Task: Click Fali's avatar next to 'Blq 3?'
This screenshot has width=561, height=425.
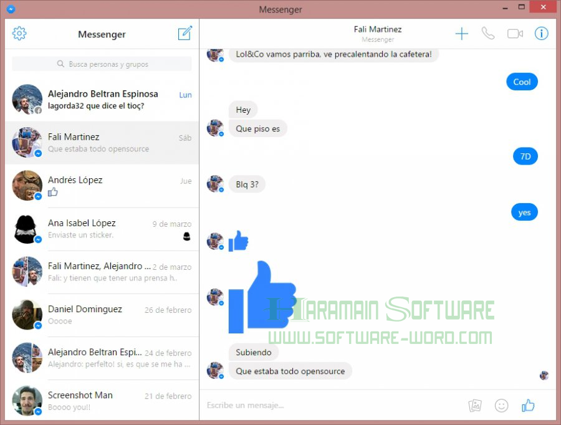Action: click(216, 184)
